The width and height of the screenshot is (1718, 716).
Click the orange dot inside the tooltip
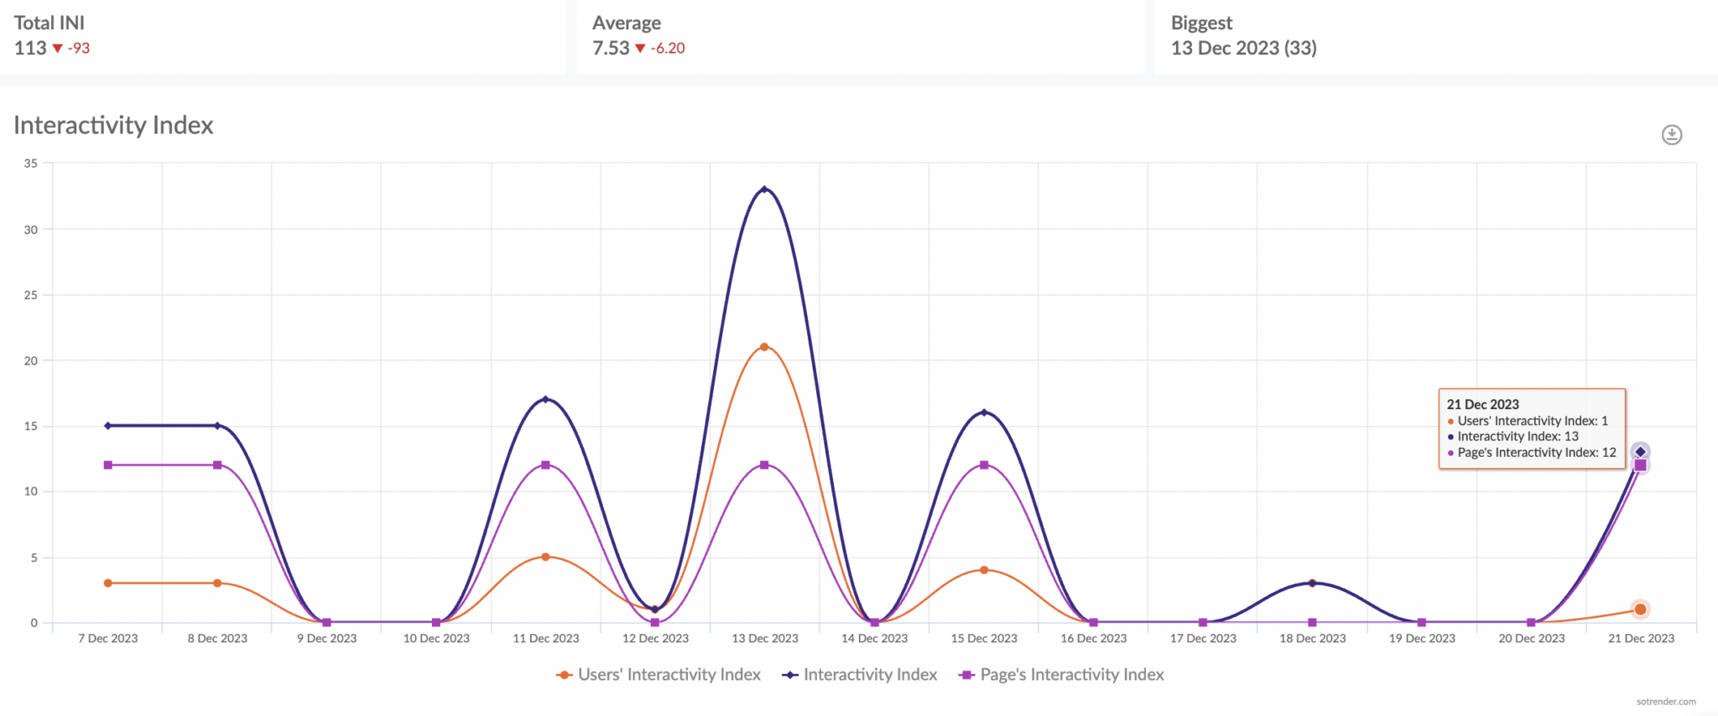[x=1450, y=421]
